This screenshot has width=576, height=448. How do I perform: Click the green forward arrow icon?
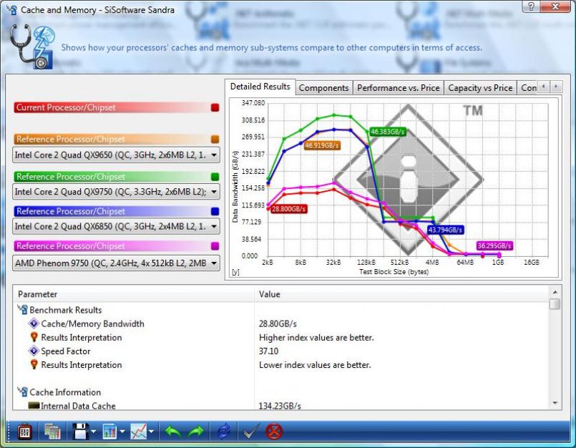[196, 431]
